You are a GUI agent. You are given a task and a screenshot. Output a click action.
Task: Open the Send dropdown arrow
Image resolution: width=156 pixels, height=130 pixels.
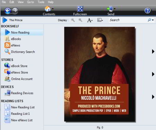click(x=114, y=9)
